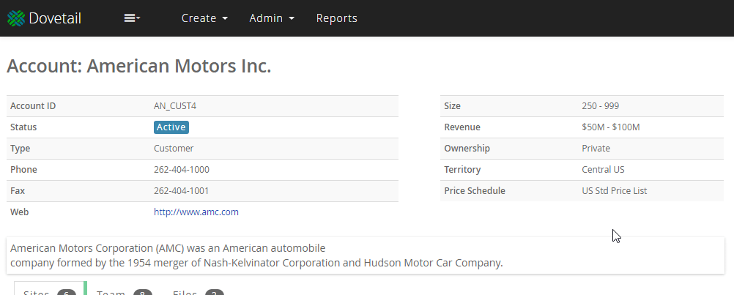
Task: Click the American Motors Inc. account heading
Action: pyautogui.click(x=139, y=67)
